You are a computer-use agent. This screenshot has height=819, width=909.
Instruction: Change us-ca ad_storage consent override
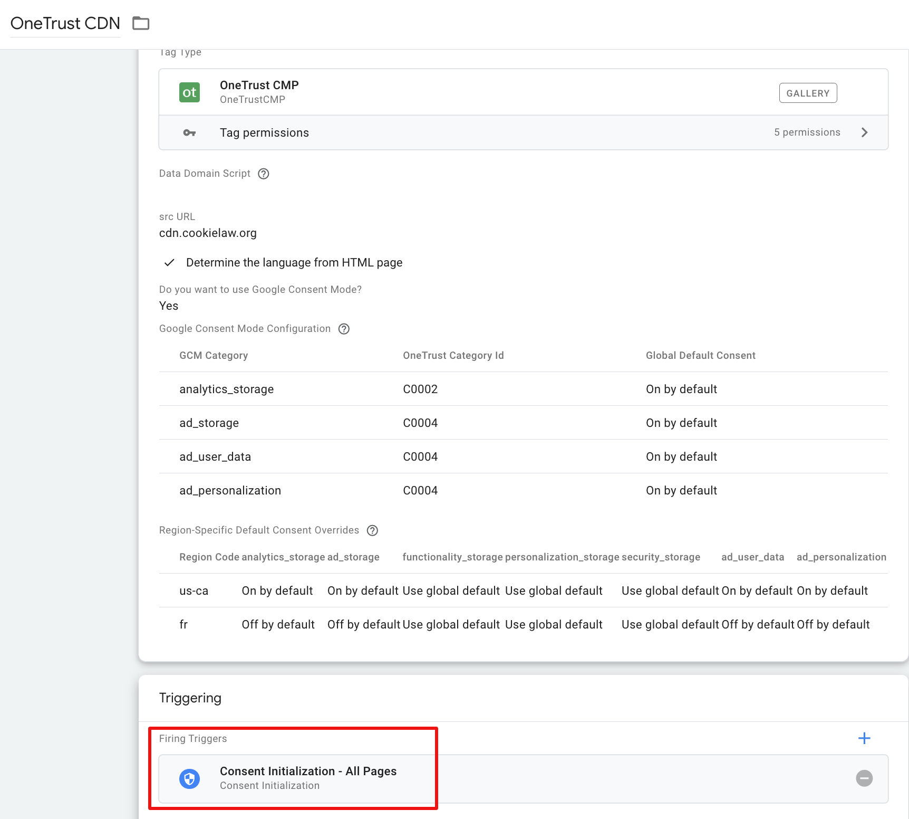coord(363,591)
